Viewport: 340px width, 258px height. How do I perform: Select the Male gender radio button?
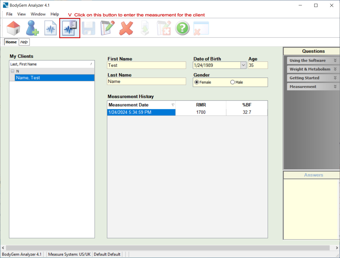[x=232, y=82]
